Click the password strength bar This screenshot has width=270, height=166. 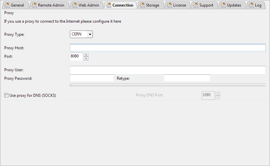coord(167,85)
